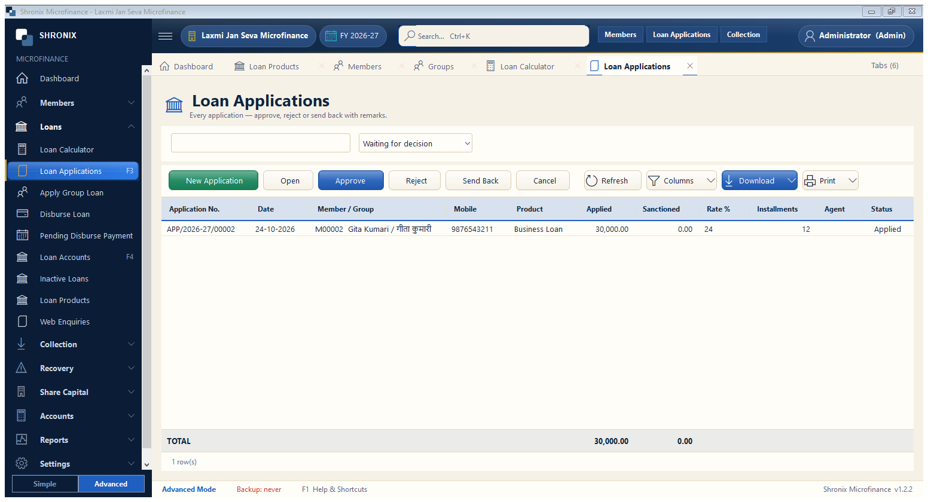
Task: Switch to the Groups tab
Action: [434, 66]
